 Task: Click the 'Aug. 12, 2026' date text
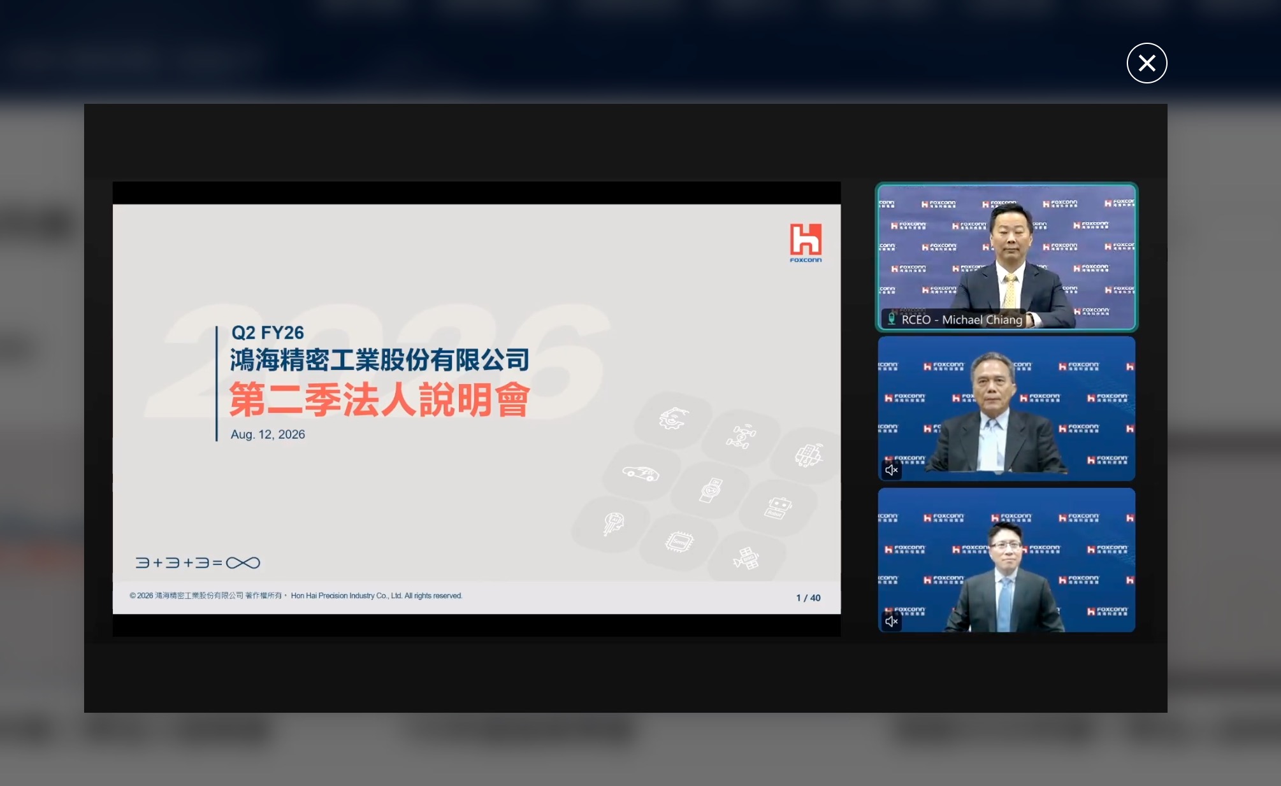pyautogui.click(x=268, y=434)
